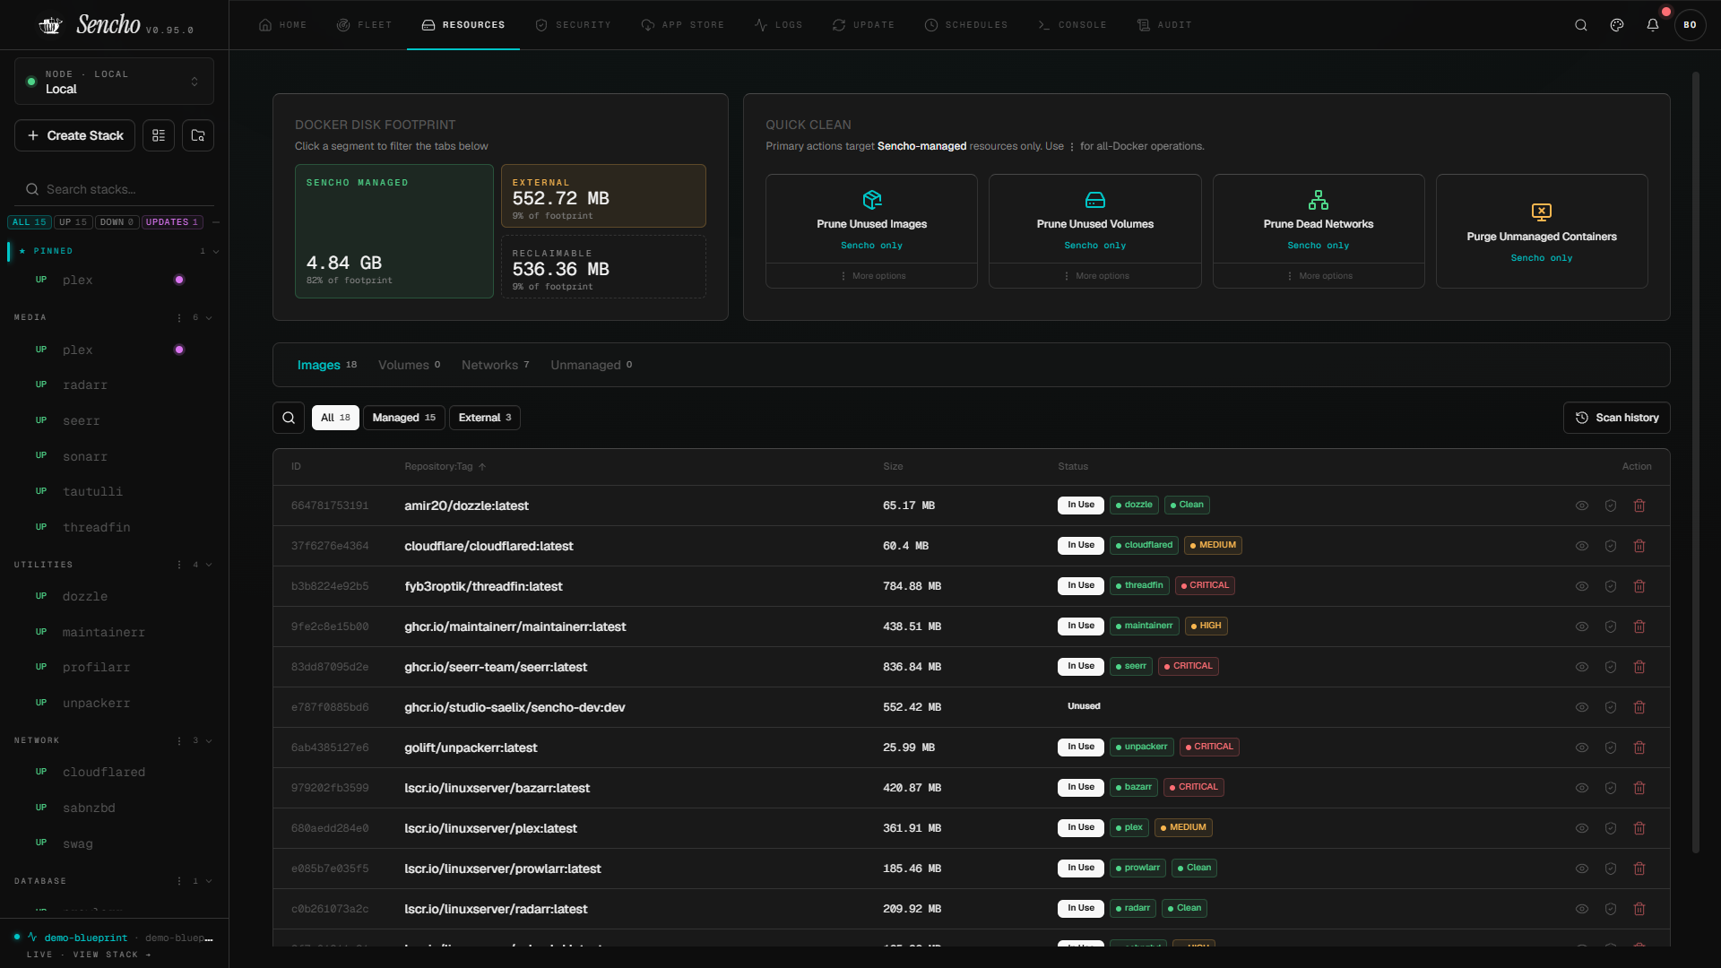Scan lscr.io/linuxserver/prowlarr image with shield icon
The width and height of the screenshot is (1721, 968).
pos(1611,869)
